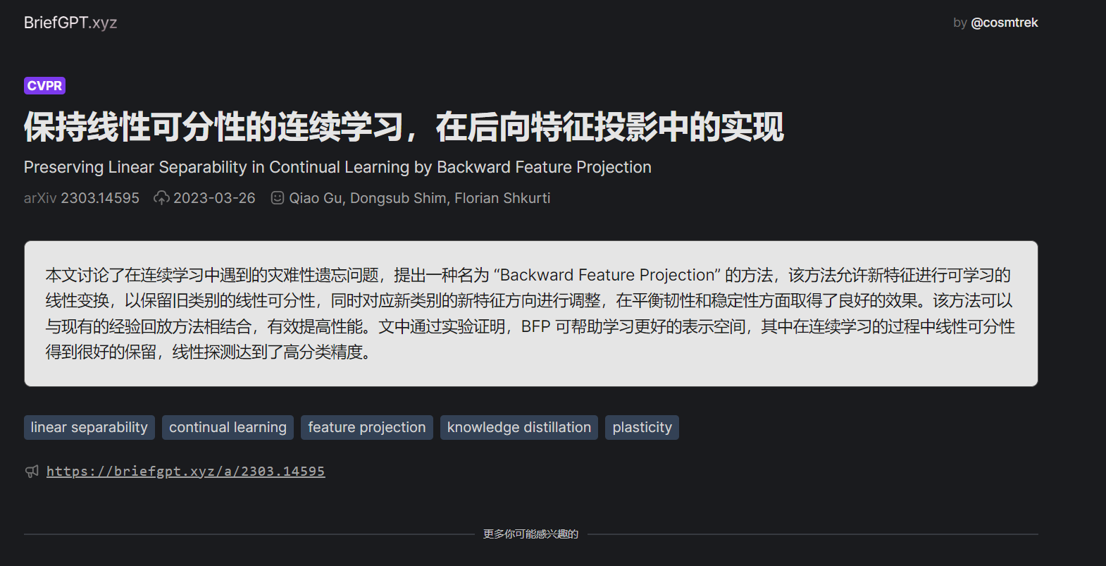Select the knowledge distillation tag
The width and height of the screenshot is (1106, 566).
519,427
